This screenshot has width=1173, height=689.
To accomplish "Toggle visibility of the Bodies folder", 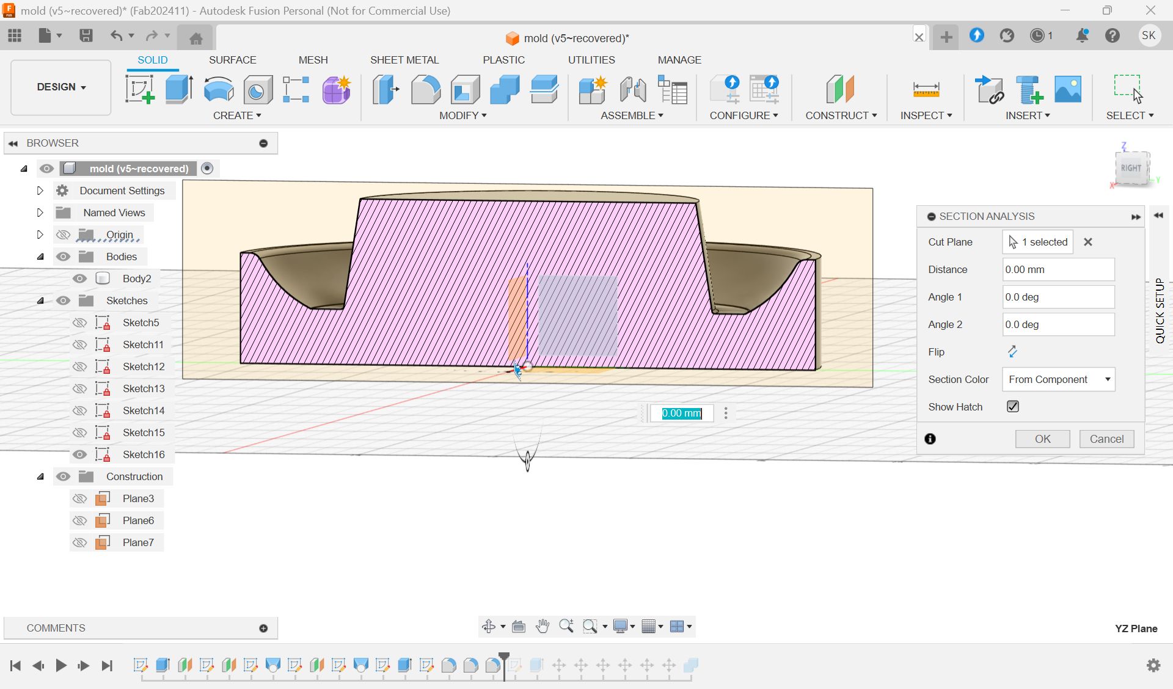I will [63, 257].
